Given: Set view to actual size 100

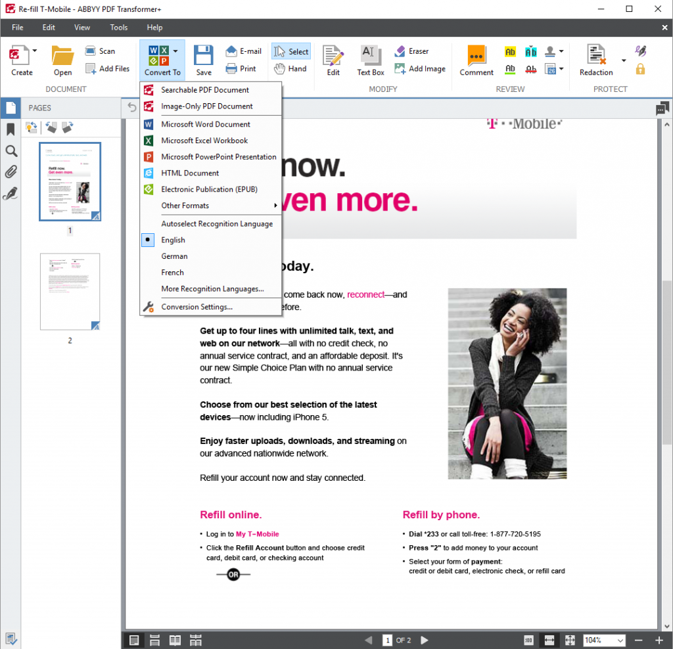Looking at the screenshot, I should pyautogui.click(x=528, y=640).
